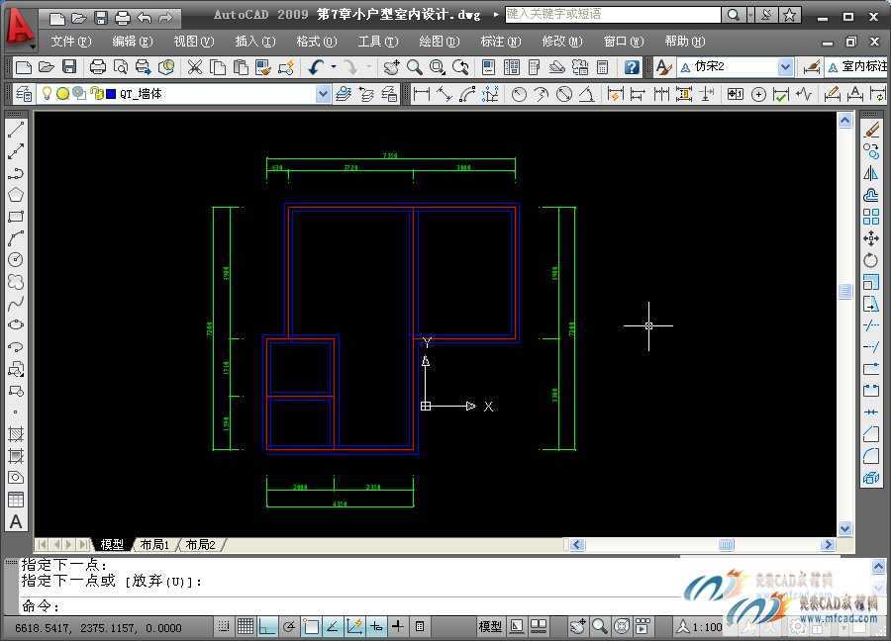Select the Fillet modify tool
Image resolution: width=891 pixels, height=641 pixels.
coord(871,456)
